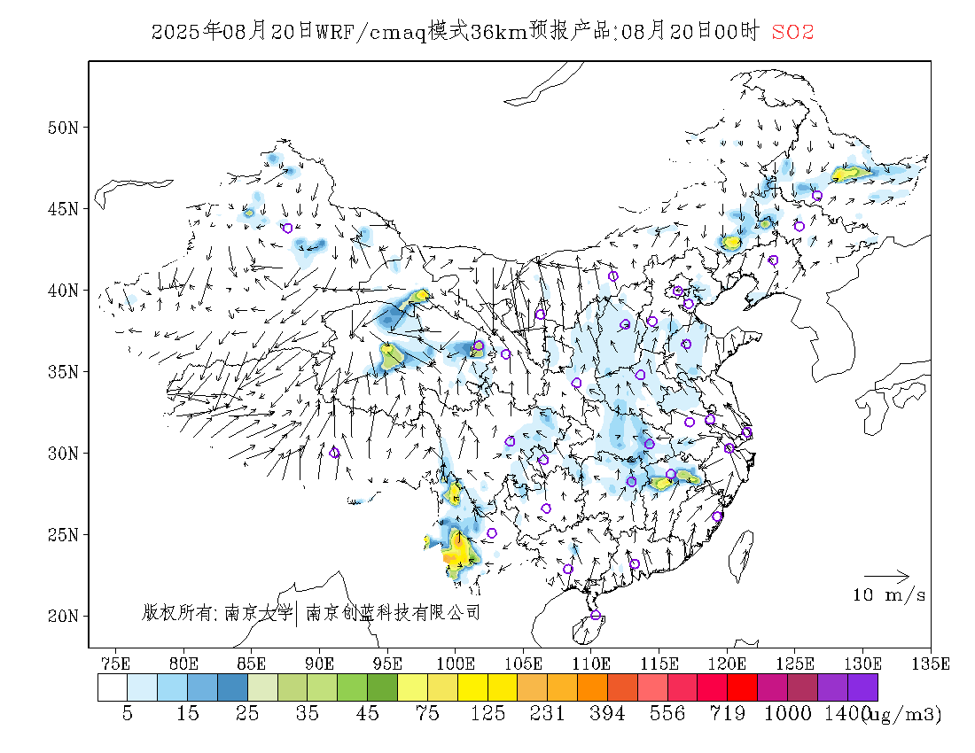
Task: Click the 105E longitude axis label
Action: point(523,664)
